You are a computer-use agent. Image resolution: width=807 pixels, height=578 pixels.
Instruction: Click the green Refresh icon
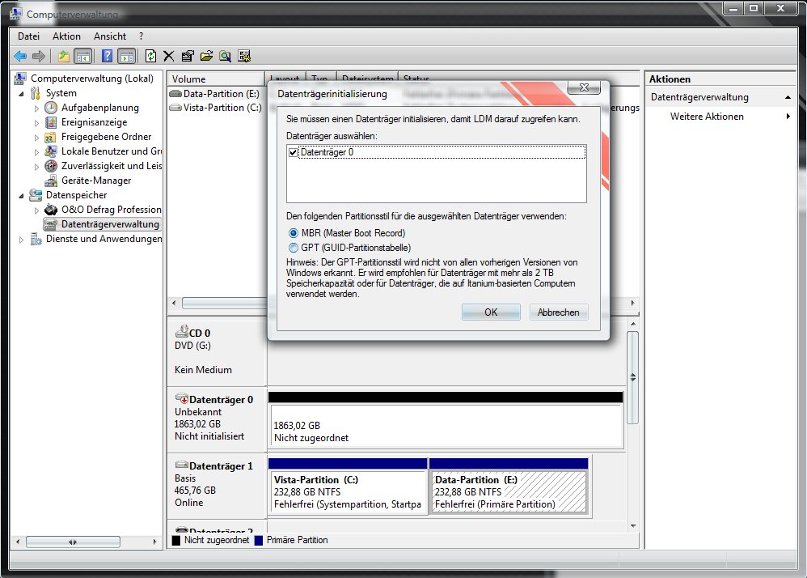pos(150,56)
